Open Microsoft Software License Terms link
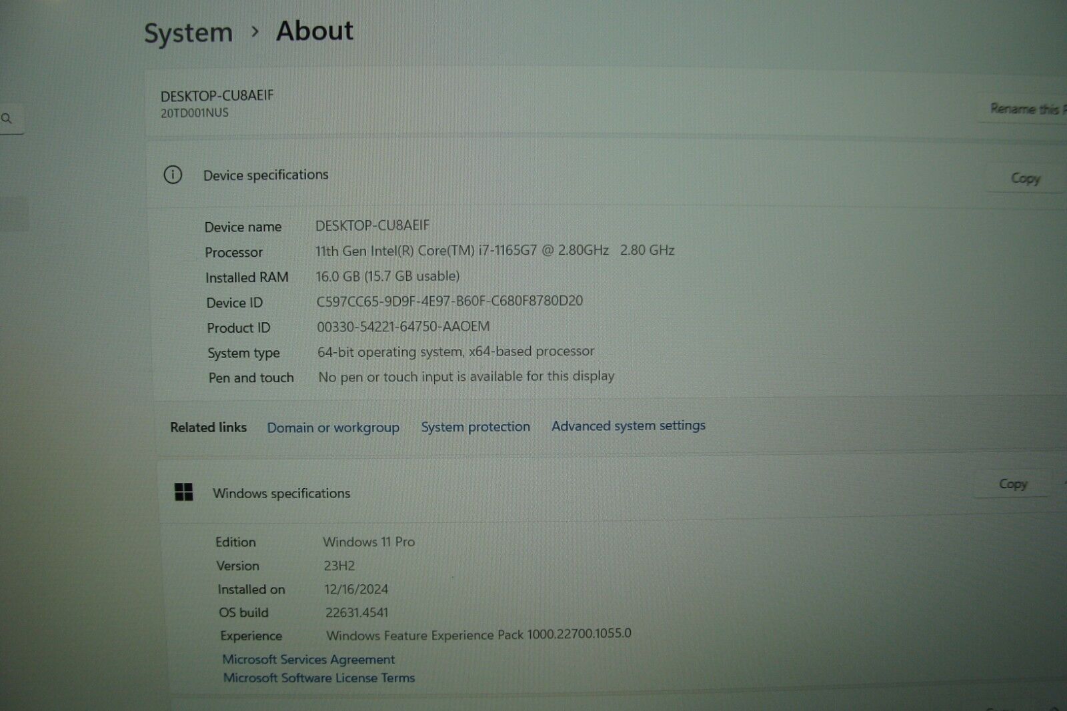The width and height of the screenshot is (1067, 711). pyautogui.click(x=319, y=678)
